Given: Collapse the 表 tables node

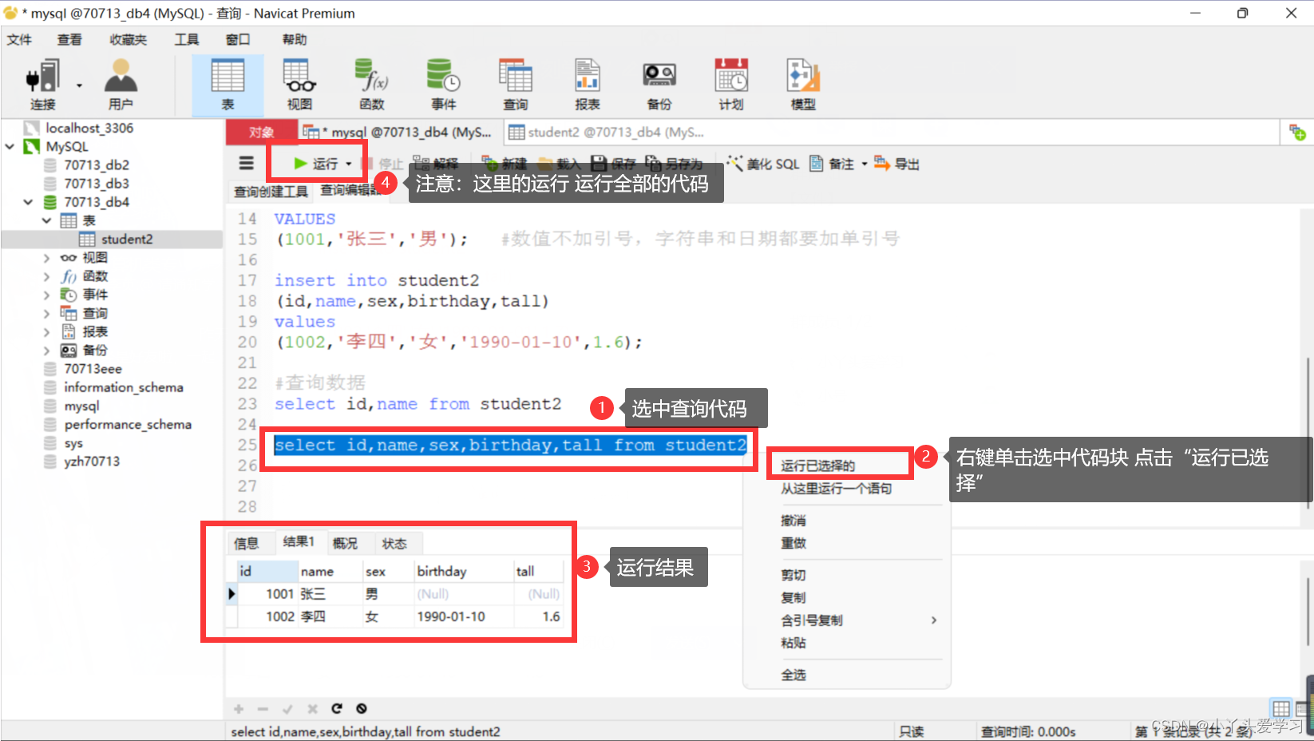Looking at the screenshot, I should [x=46, y=220].
